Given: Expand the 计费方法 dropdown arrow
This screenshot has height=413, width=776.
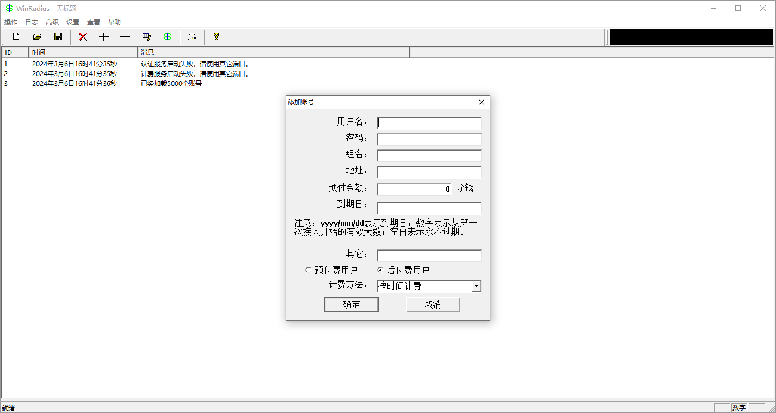Looking at the screenshot, I should click(476, 286).
